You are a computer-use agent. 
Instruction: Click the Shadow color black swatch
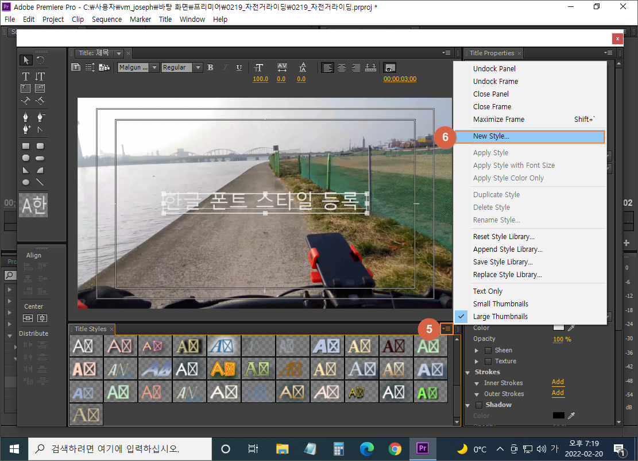[x=559, y=416]
